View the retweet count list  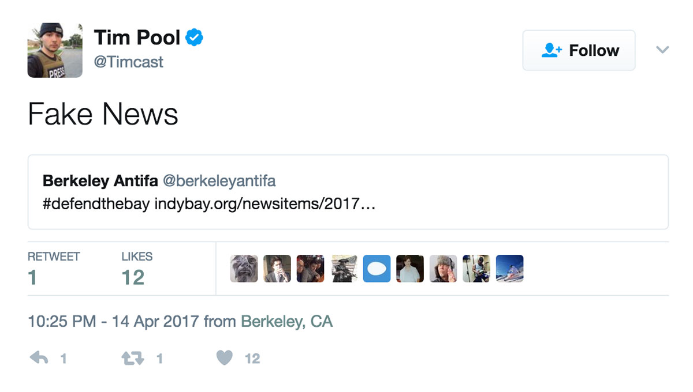[x=53, y=269]
